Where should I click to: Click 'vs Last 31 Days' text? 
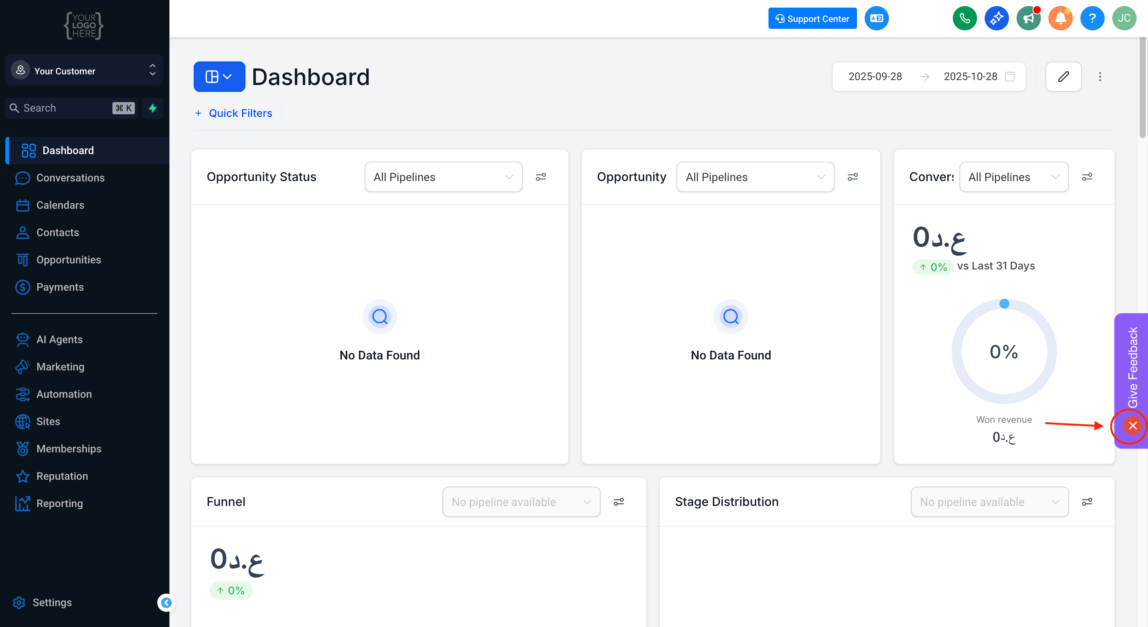click(996, 266)
